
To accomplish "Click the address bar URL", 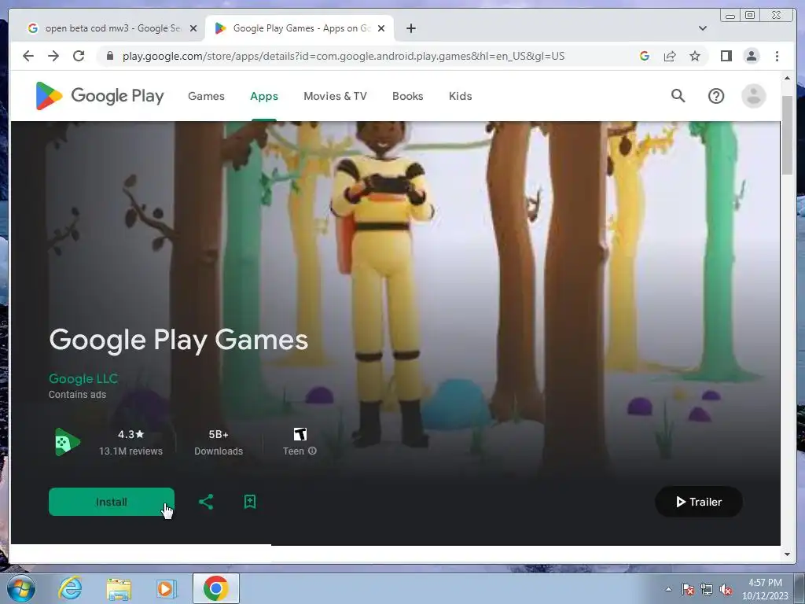I will [343, 56].
